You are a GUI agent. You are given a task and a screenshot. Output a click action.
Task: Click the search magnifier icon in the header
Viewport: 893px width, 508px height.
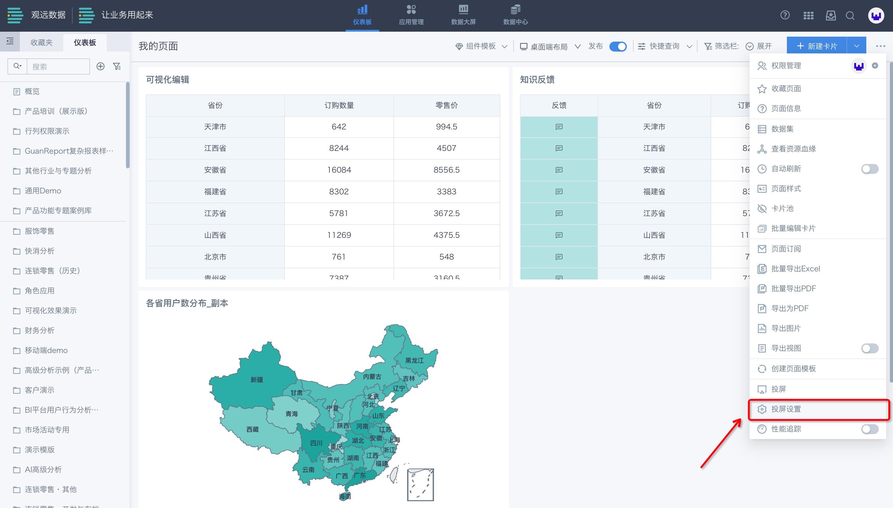click(850, 15)
